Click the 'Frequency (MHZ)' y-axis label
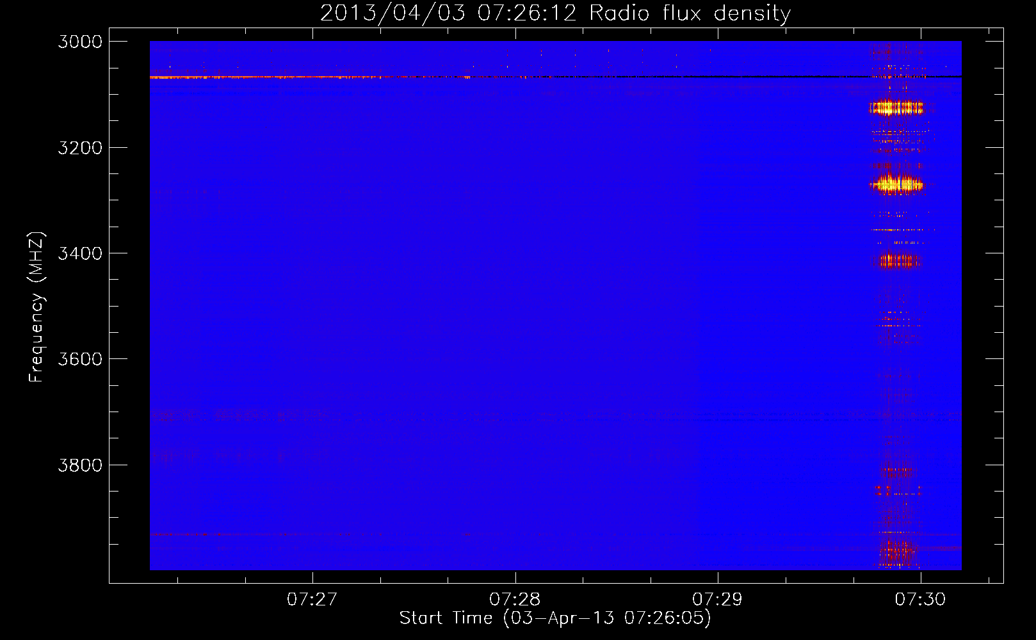The height and width of the screenshot is (640, 1036). pos(36,307)
